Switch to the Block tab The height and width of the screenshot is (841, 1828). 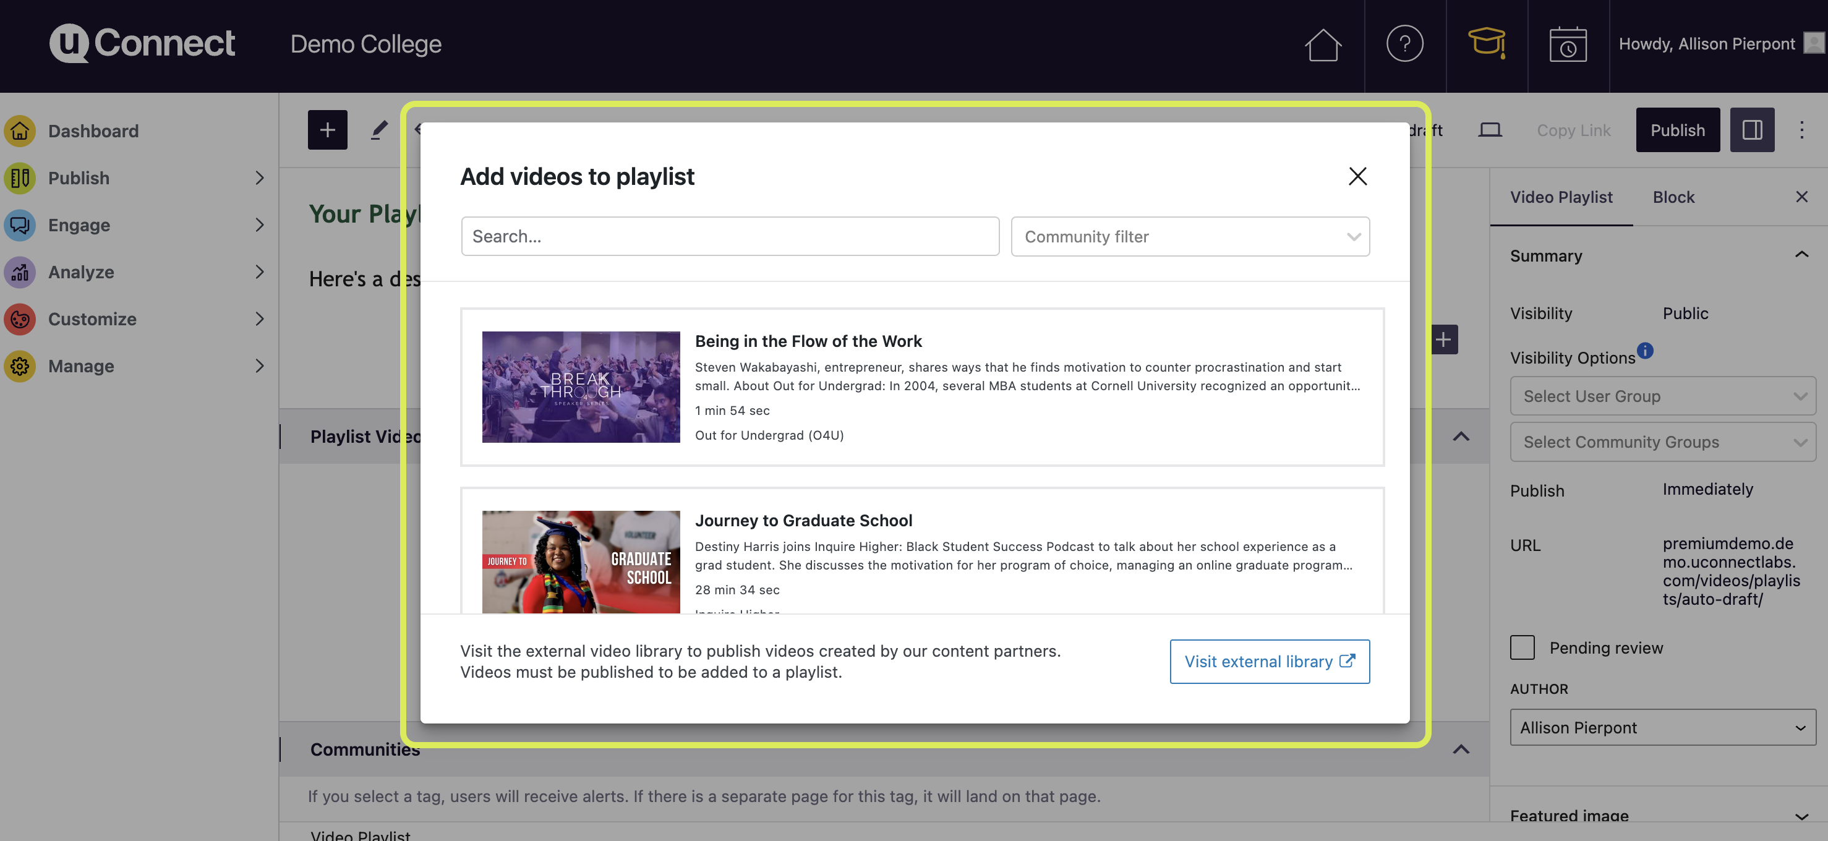coord(1673,197)
